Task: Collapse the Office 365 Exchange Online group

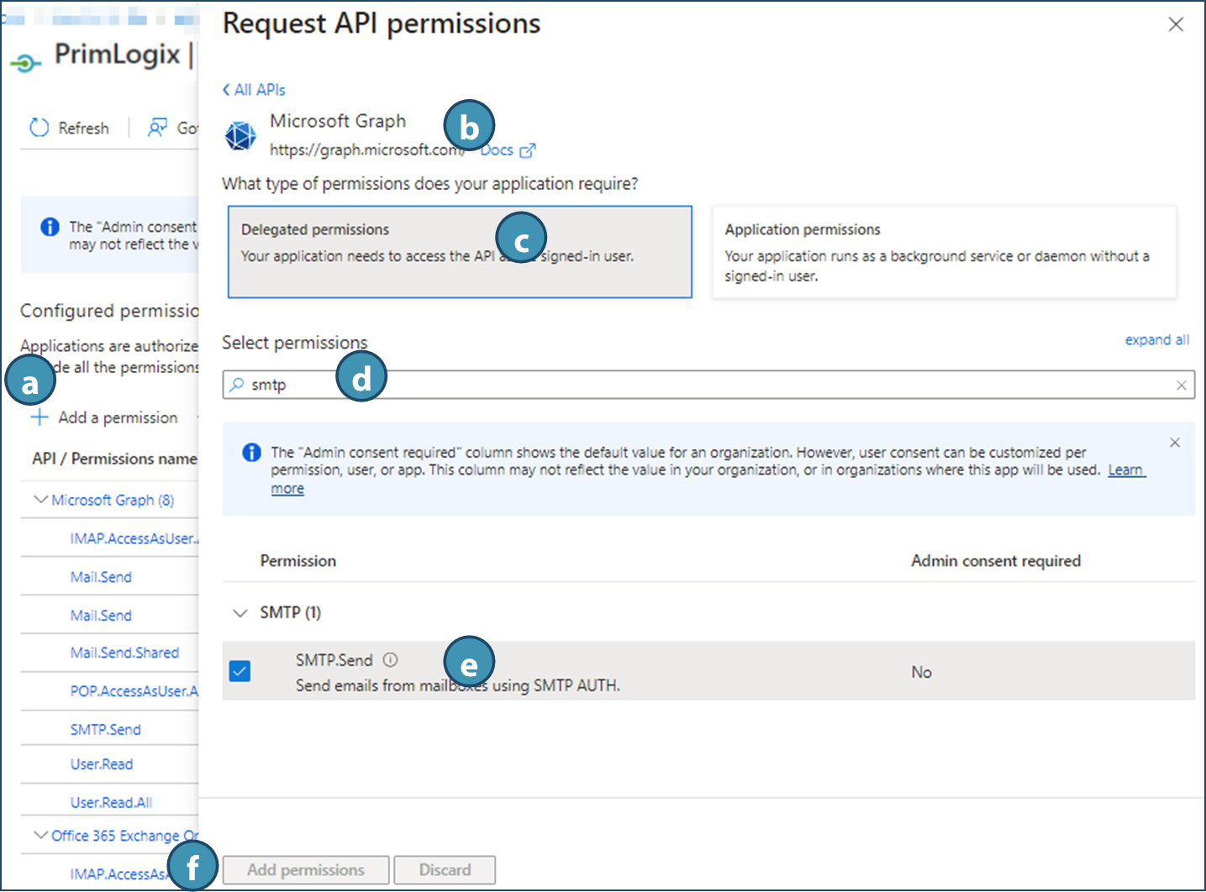Action: click(x=39, y=835)
